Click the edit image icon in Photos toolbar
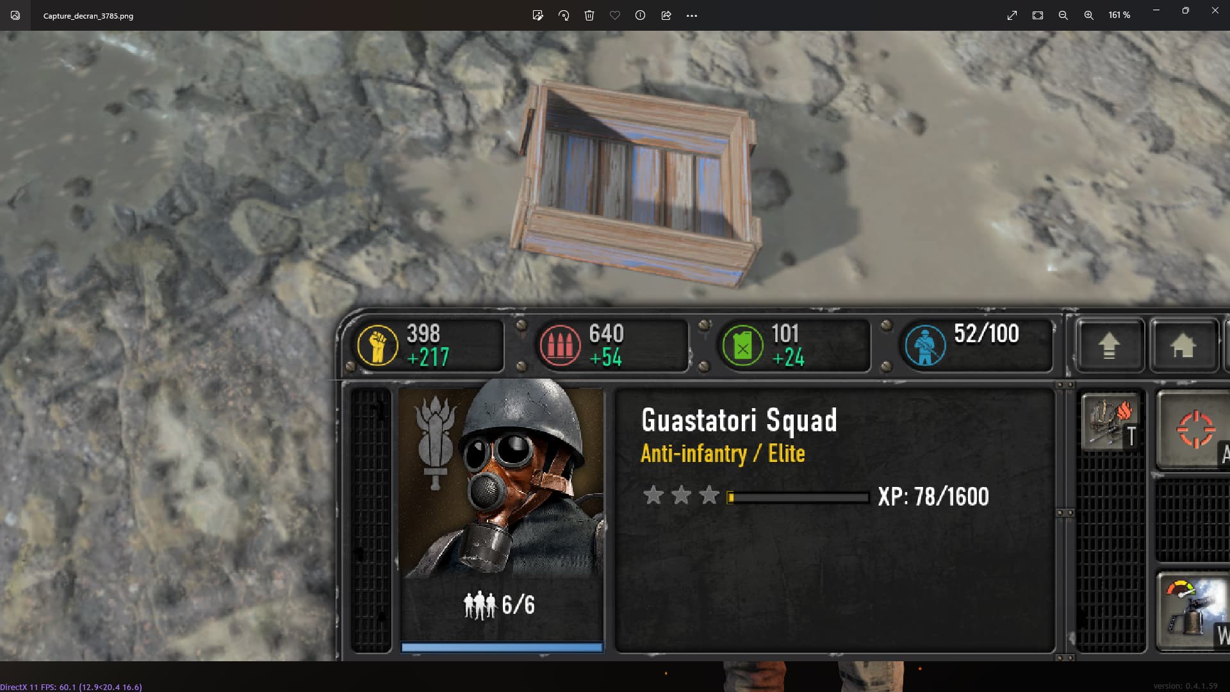 [537, 15]
